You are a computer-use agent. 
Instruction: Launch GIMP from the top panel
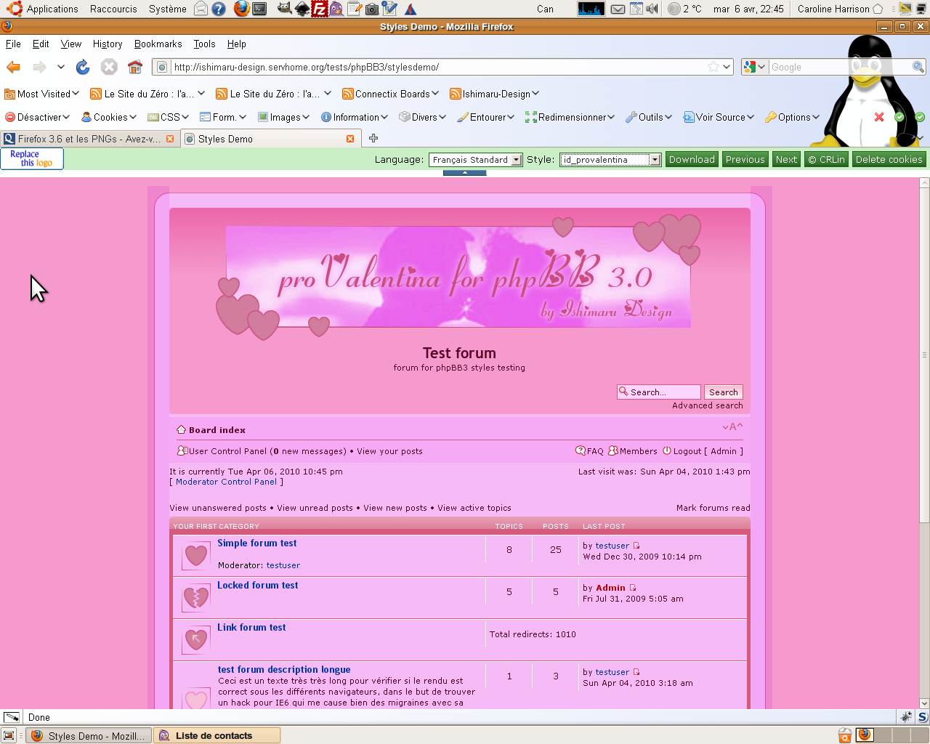284,9
